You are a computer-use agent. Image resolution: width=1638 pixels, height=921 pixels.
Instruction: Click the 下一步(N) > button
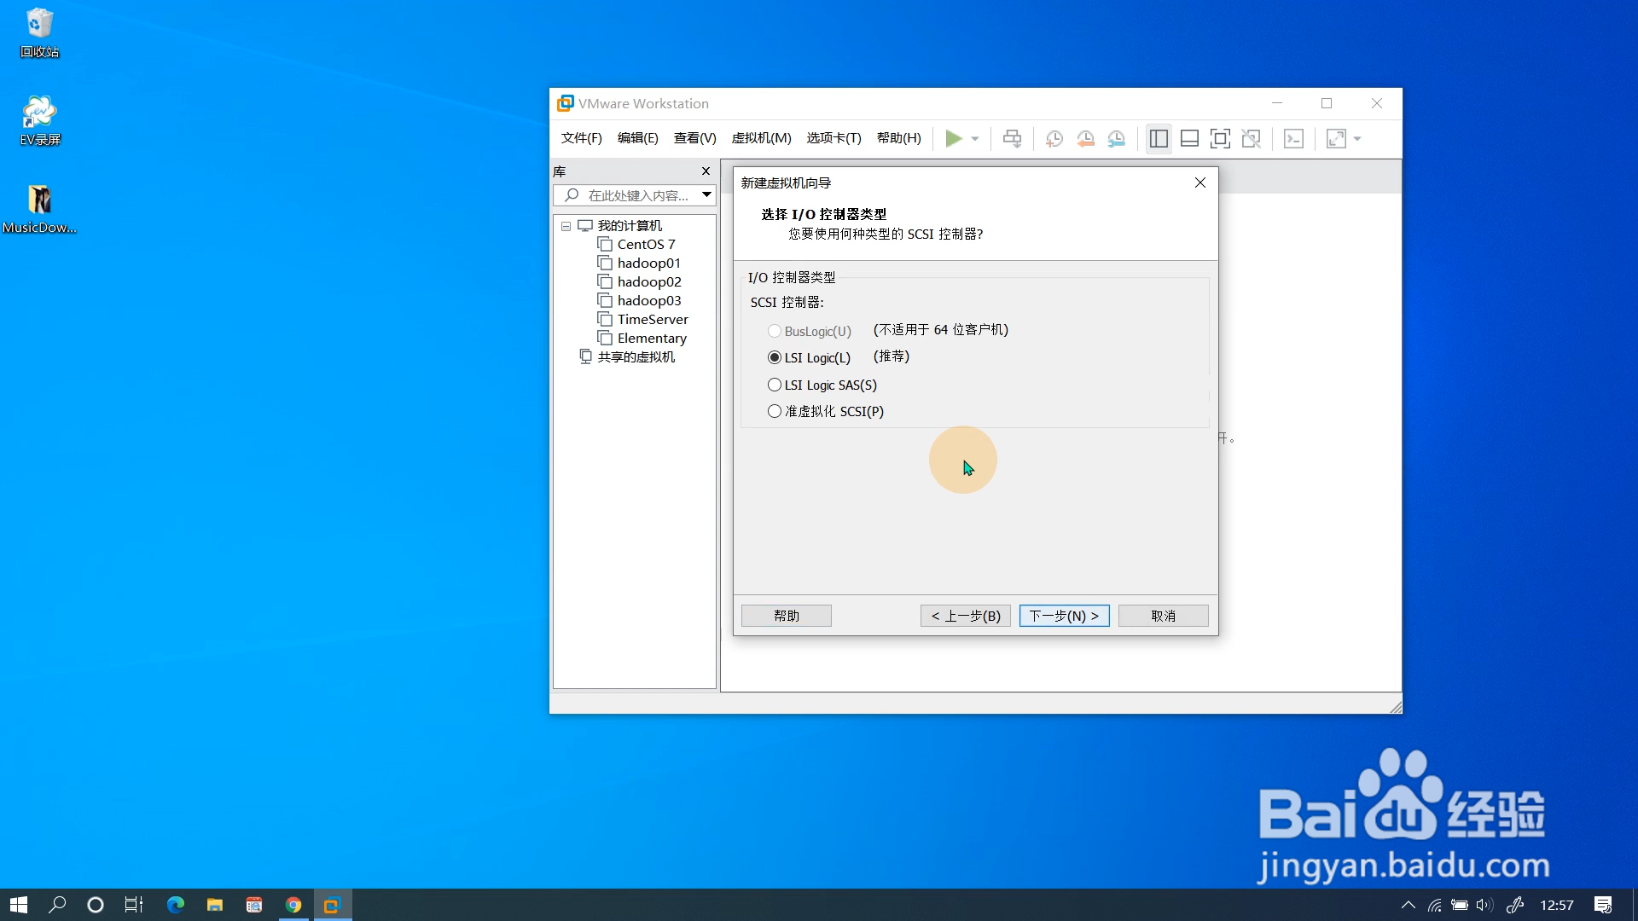coord(1064,616)
